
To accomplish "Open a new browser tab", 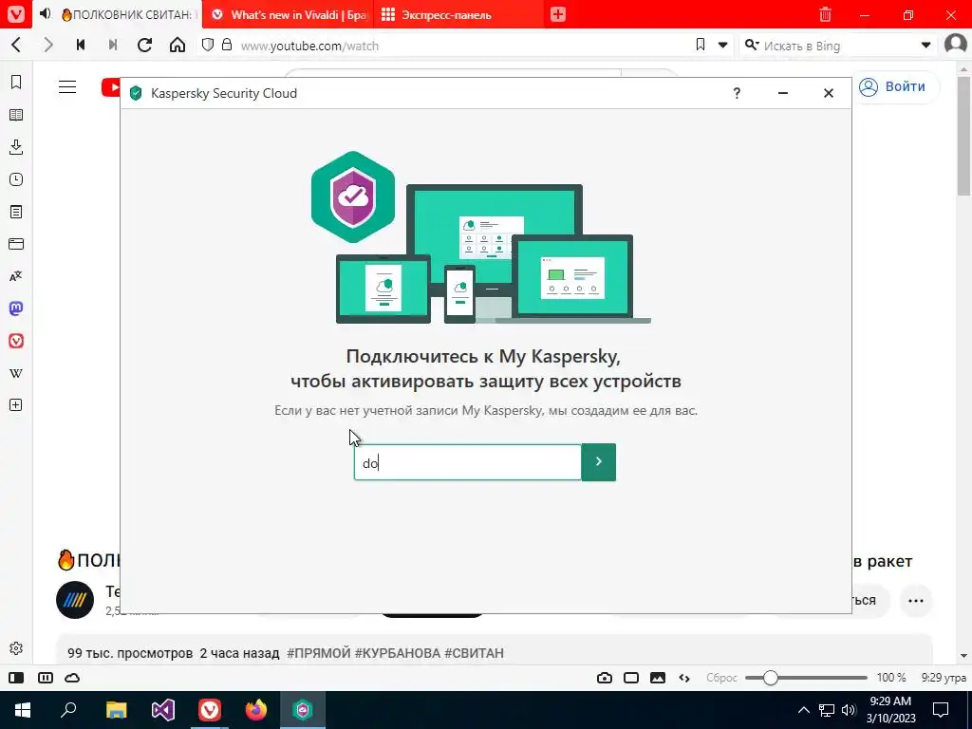I will click(x=558, y=14).
